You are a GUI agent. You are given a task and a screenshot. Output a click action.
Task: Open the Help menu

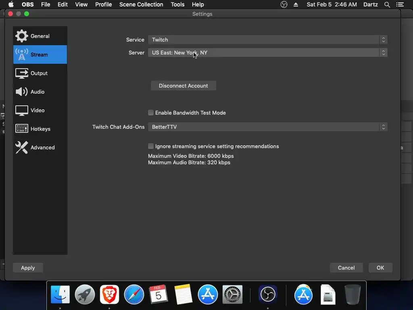coord(198,4)
